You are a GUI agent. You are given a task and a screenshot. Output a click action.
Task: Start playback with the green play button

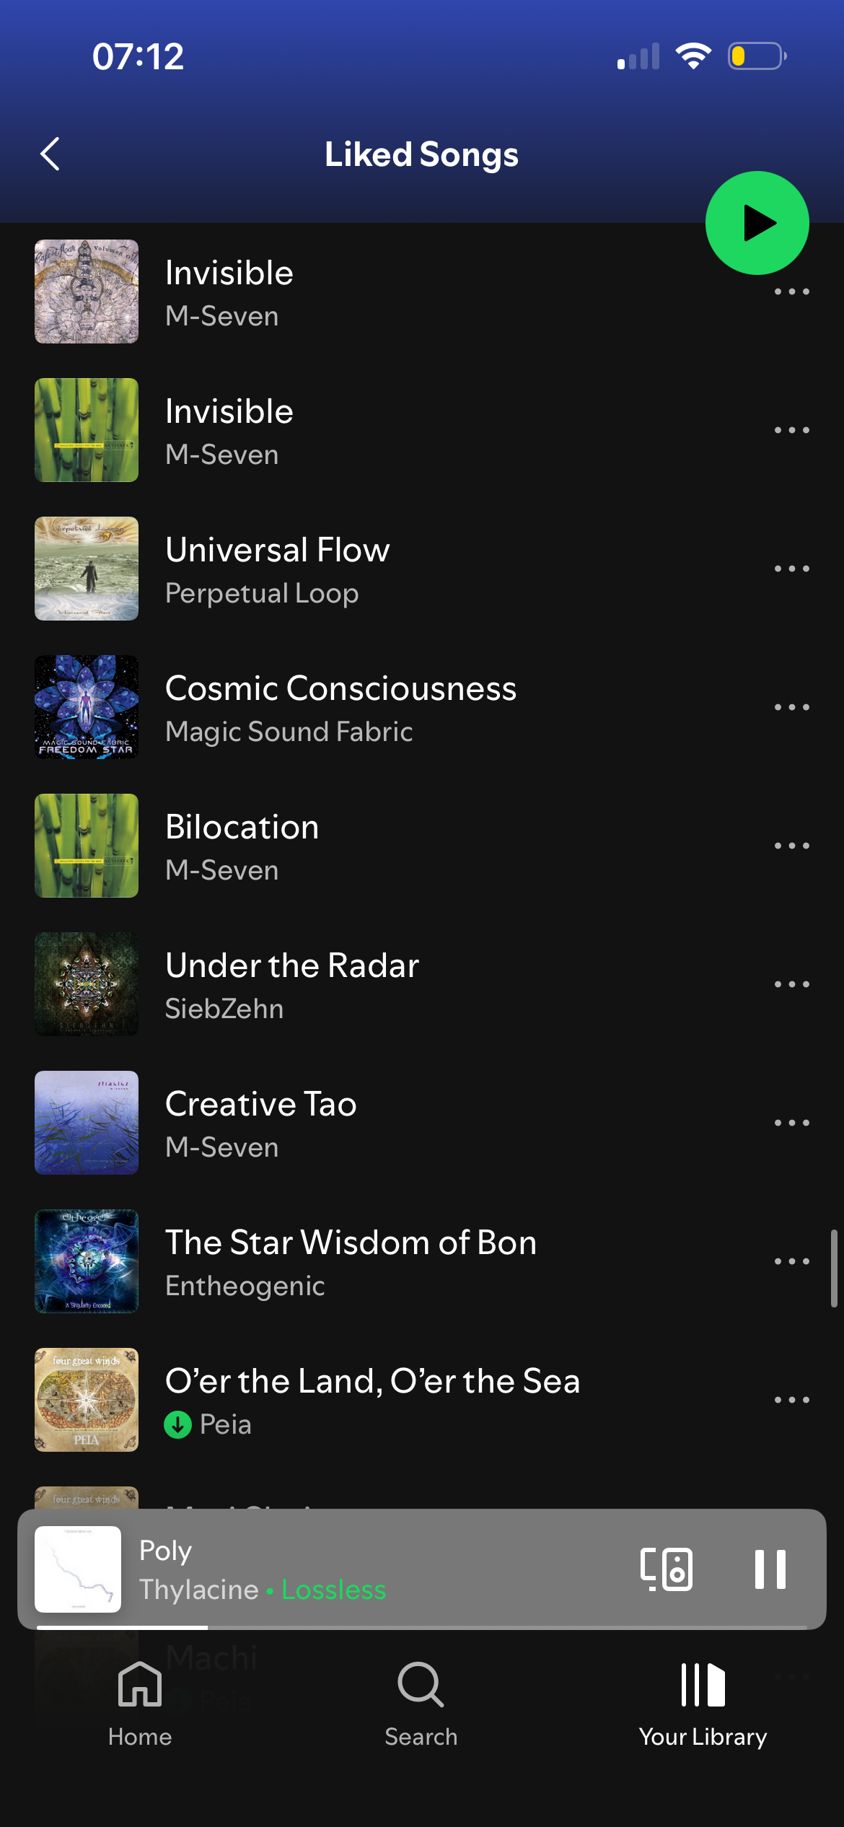coord(757,223)
